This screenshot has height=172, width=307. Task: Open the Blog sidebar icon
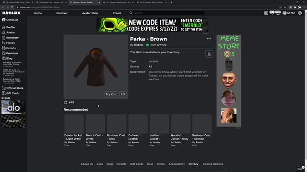pyautogui.click(x=3, y=58)
